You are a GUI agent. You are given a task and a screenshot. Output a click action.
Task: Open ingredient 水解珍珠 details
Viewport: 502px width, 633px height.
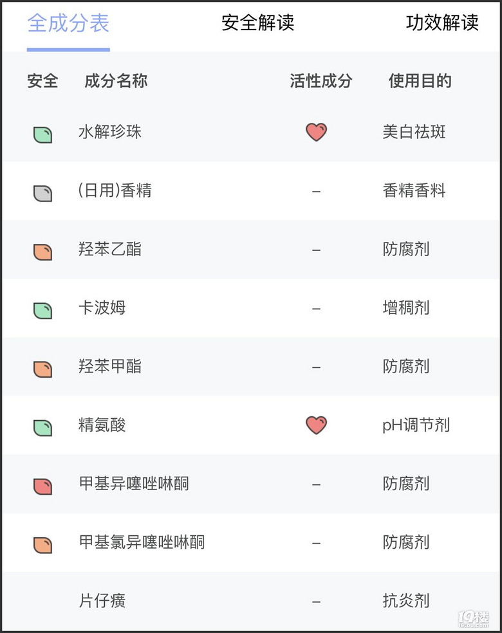(x=110, y=132)
